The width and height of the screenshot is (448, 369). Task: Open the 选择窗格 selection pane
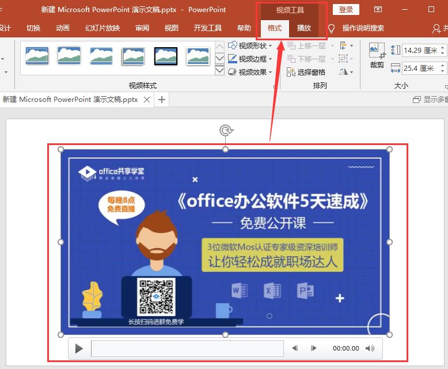(x=306, y=72)
